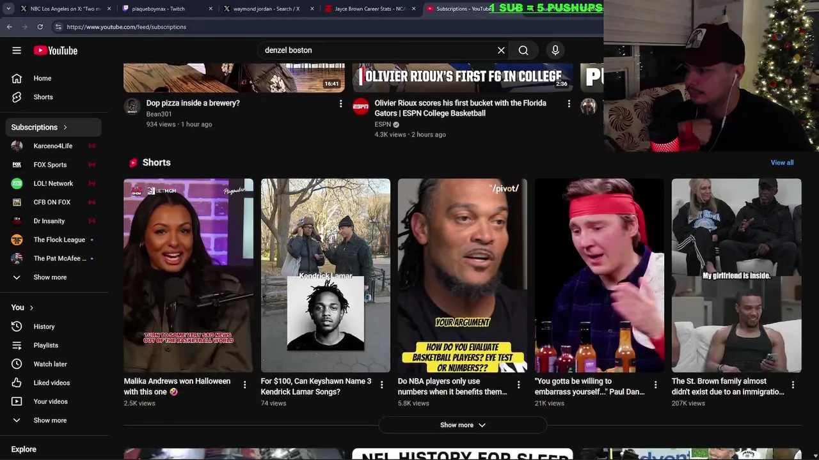This screenshot has width=819, height=460.
Task: Click the ESPN channel avatar
Action: (361, 106)
